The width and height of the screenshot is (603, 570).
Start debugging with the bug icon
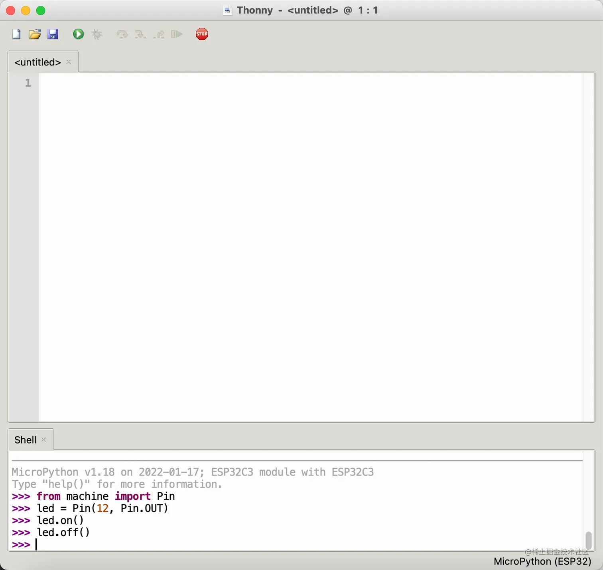coord(97,34)
